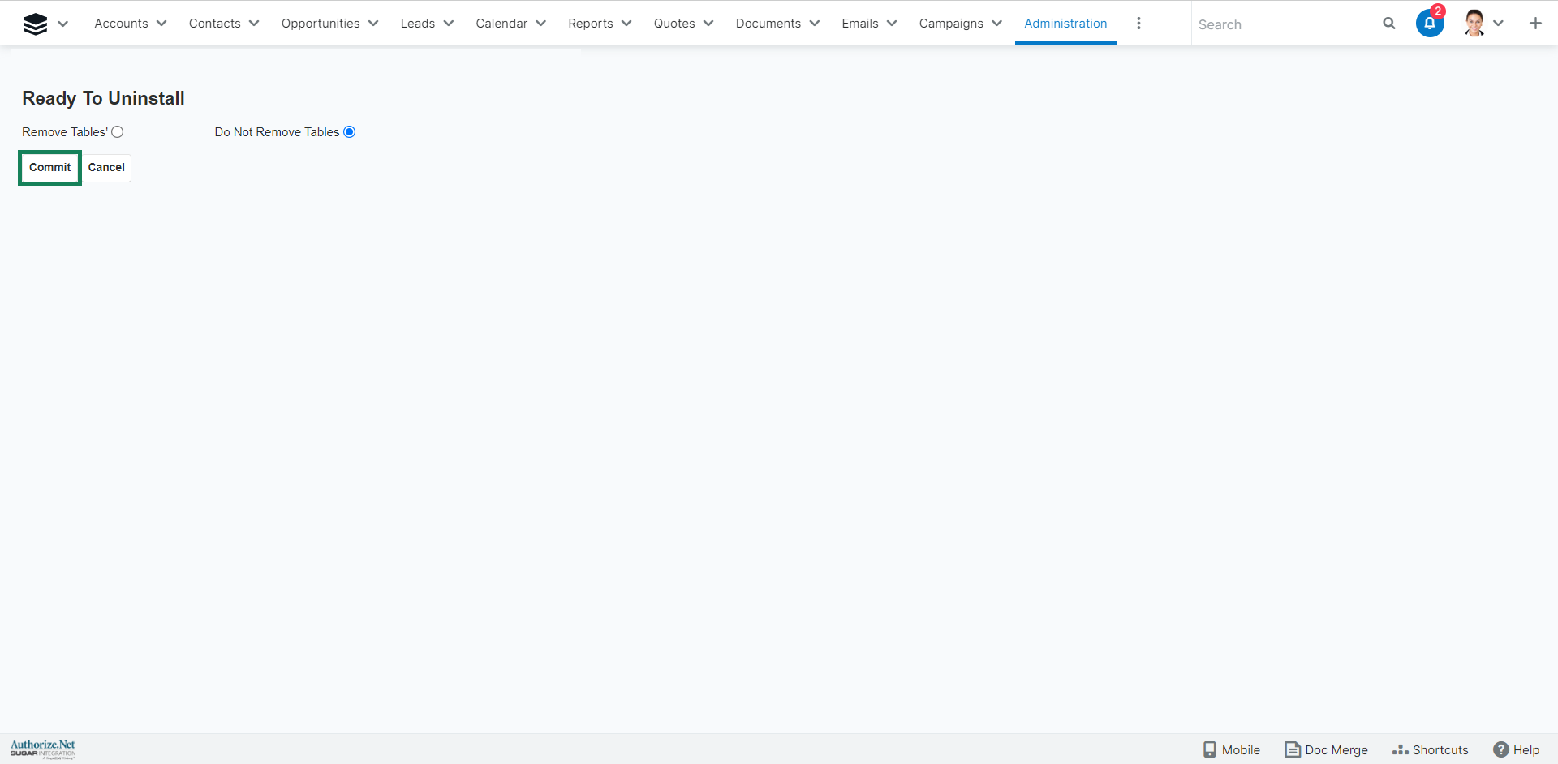
Task: Select Do Not Remove Tables option
Action: pyautogui.click(x=350, y=132)
